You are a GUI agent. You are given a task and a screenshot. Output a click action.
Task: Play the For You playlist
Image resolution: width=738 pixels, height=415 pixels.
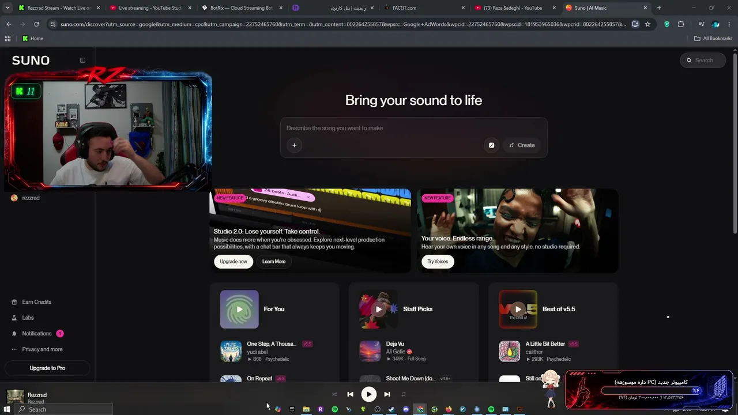[239, 309]
